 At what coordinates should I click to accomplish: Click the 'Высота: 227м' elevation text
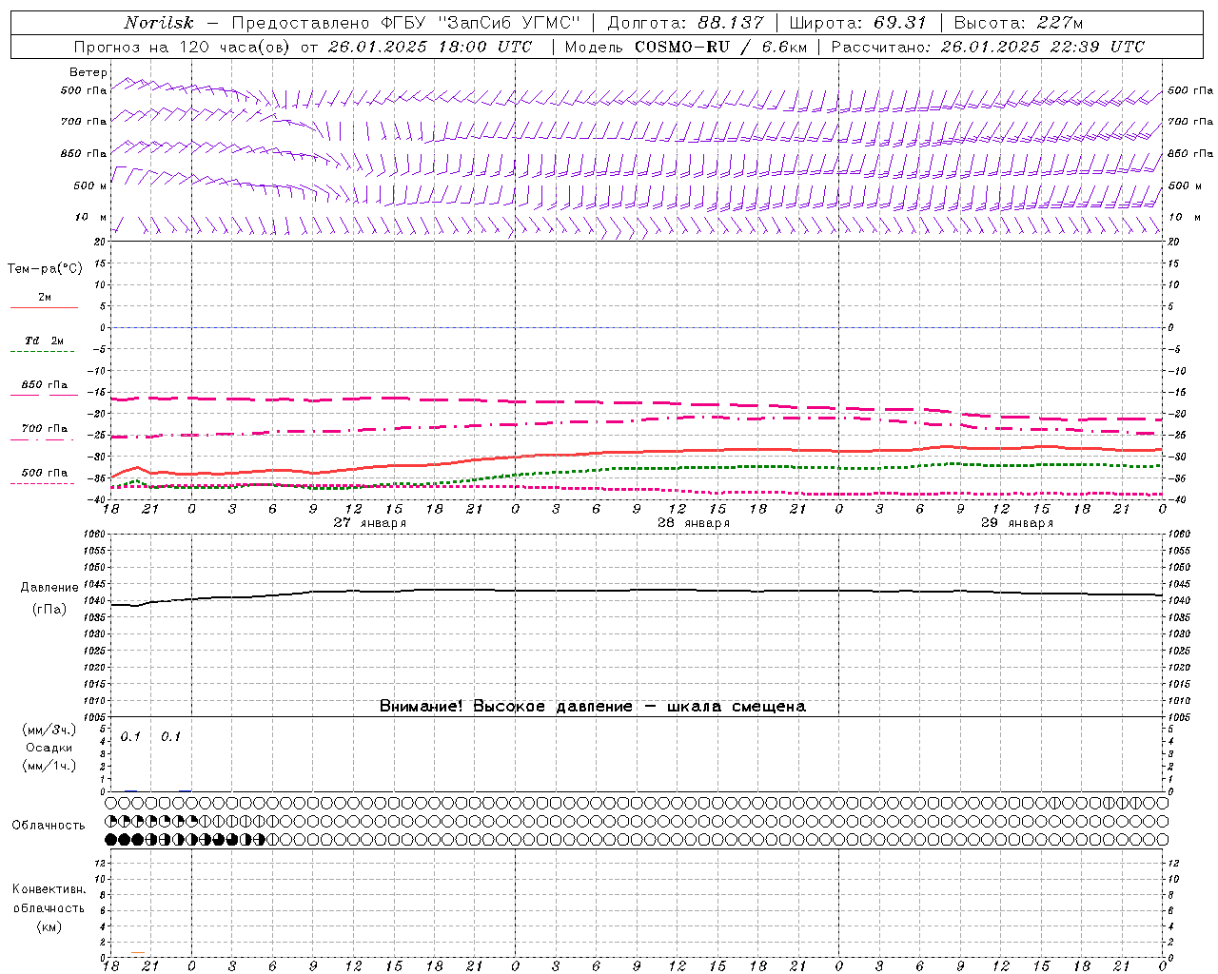click(1018, 23)
